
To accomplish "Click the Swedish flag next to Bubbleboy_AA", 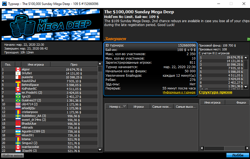I will (18, 116).
